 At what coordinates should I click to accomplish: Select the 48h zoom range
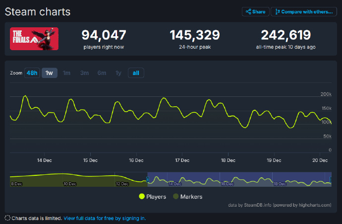coord(32,73)
